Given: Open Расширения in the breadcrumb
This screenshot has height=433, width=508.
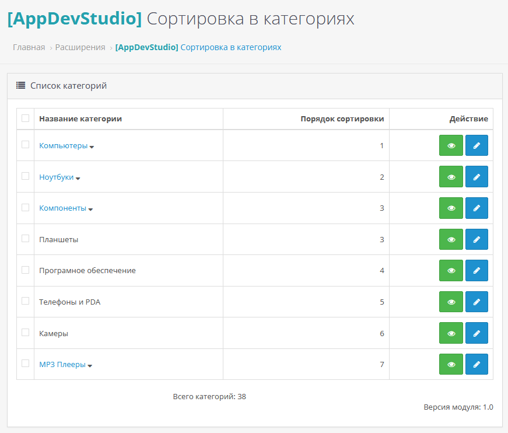Looking at the screenshot, I should (x=80, y=47).
